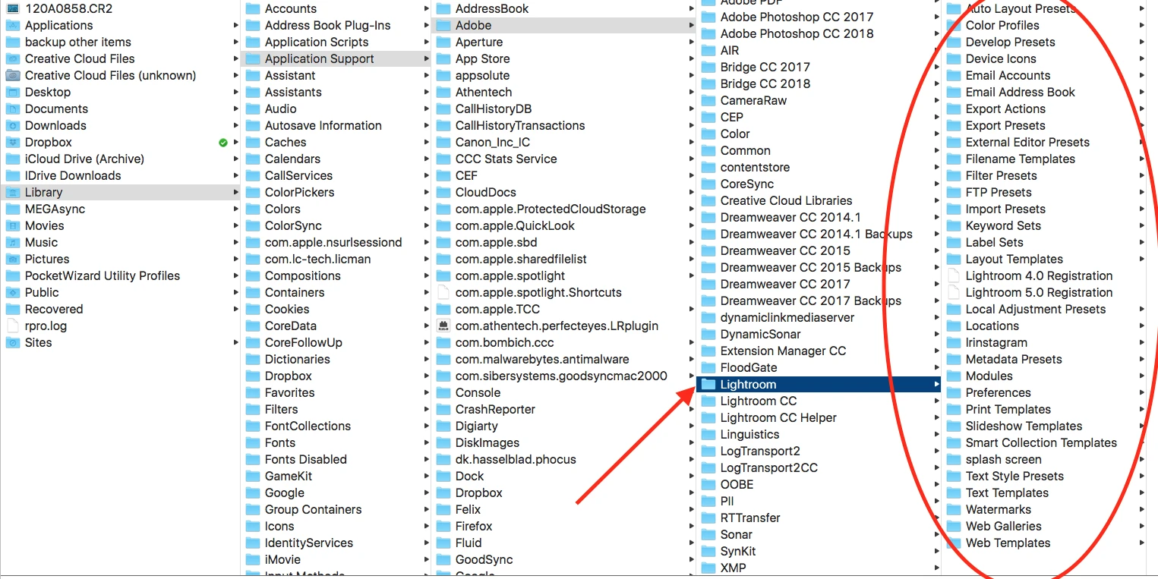
Task: Click the Library folder icon
Action: [x=12, y=192]
